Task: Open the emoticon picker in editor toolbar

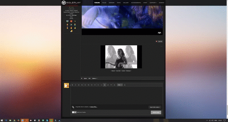Action: [85, 85]
